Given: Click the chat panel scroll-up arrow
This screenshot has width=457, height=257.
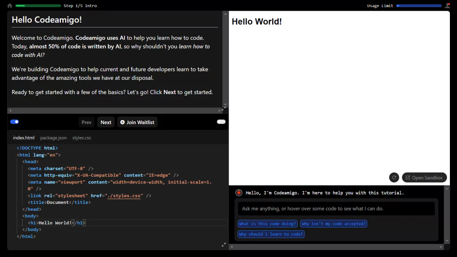Looking at the screenshot, I should click(447, 189).
